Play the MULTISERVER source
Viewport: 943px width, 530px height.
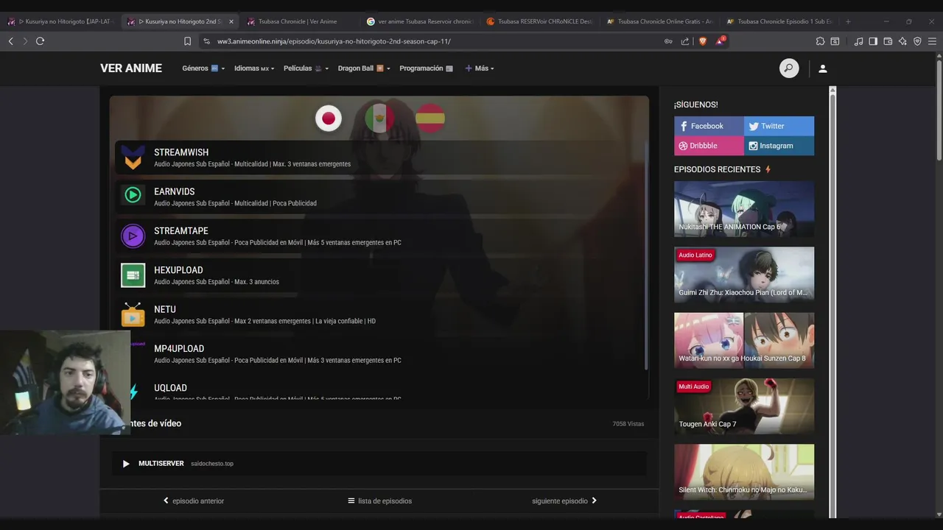pyautogui.click(x=379, y=464)
